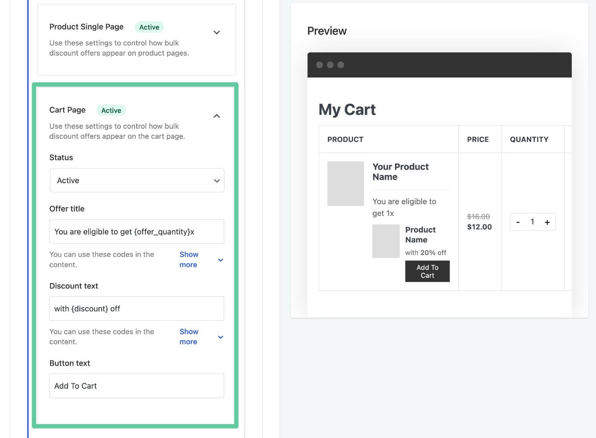The image size is (596, 438).
Task: Show more codes under Offer title
Action: tap(189, 260)
